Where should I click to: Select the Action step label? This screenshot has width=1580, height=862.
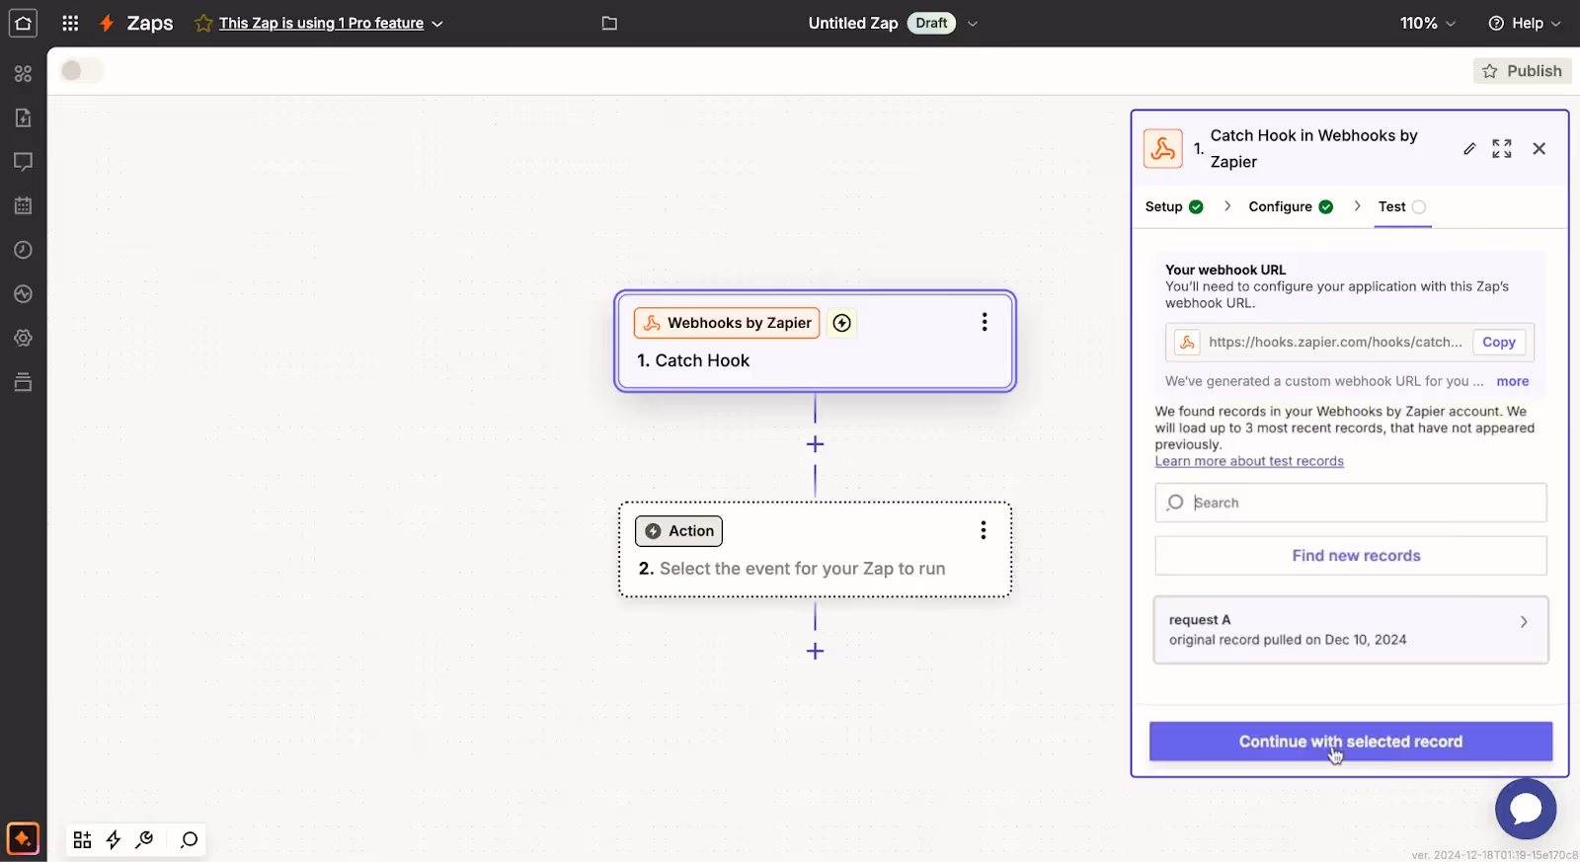(x=678, y=531)
